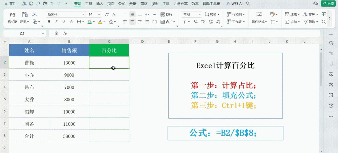Expand the quick access toolbar chevron
This screenshot has width=338, height=153.
66,4
